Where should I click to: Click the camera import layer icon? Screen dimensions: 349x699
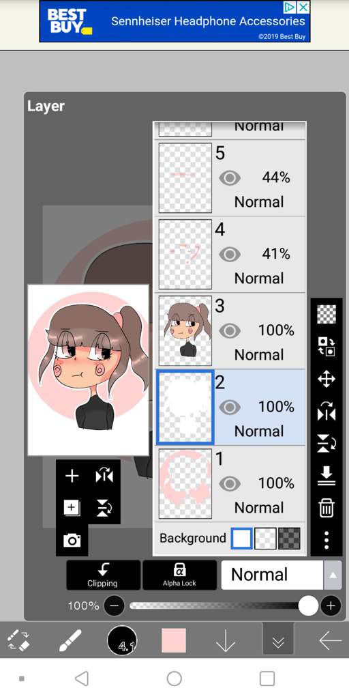coord(72,541)
